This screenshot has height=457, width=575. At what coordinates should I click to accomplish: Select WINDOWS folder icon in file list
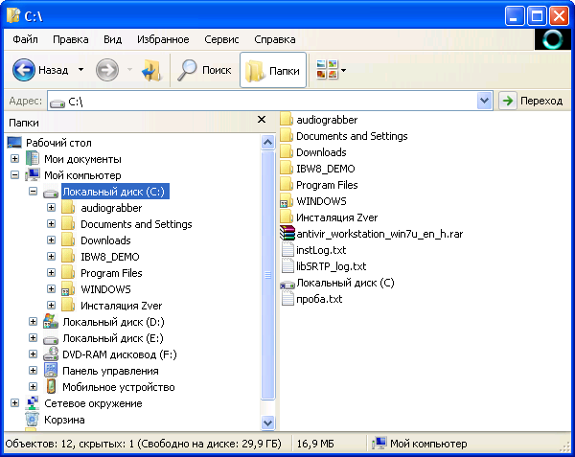click(x=287, y=201)
